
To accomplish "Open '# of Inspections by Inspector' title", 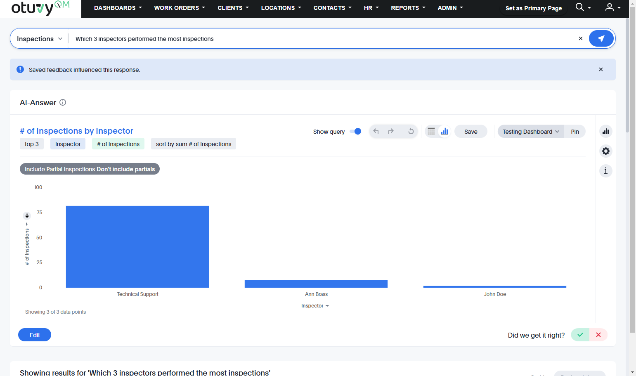I will (76, 131).
